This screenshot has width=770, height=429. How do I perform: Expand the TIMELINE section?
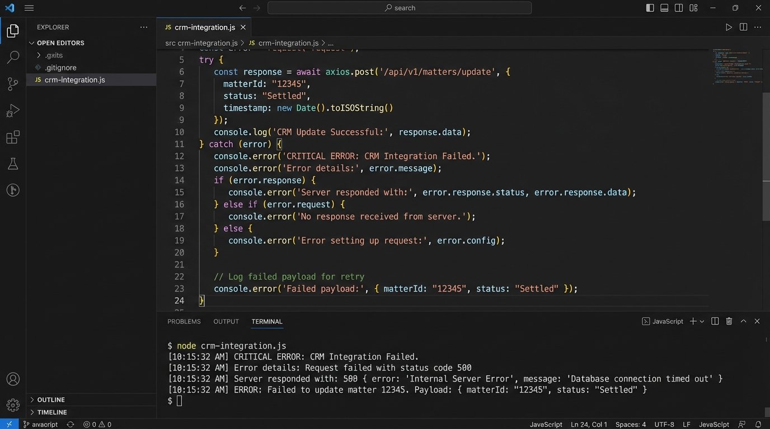click(52, 412)
